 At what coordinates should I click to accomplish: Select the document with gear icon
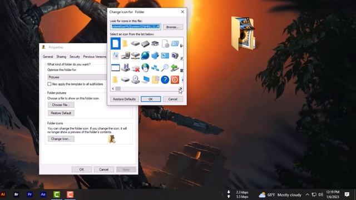pyautogui.click(x=165, y=43)
